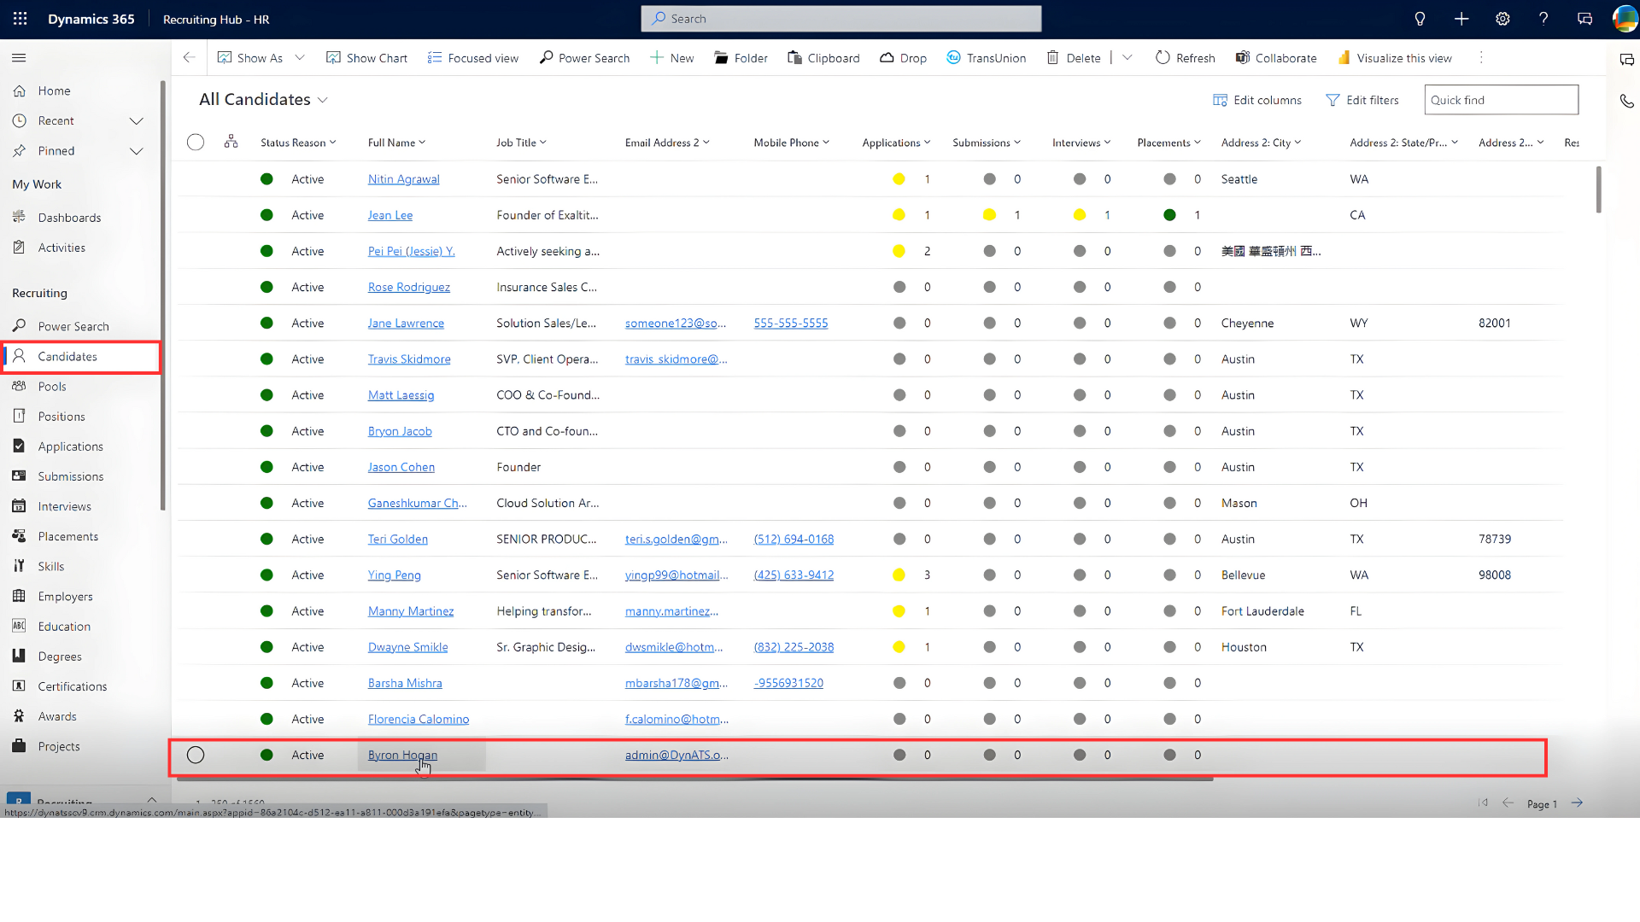The height and width of the screenshot is (922, 1640).
Task: Open Job Title column menu
Action: coord(521,143)
